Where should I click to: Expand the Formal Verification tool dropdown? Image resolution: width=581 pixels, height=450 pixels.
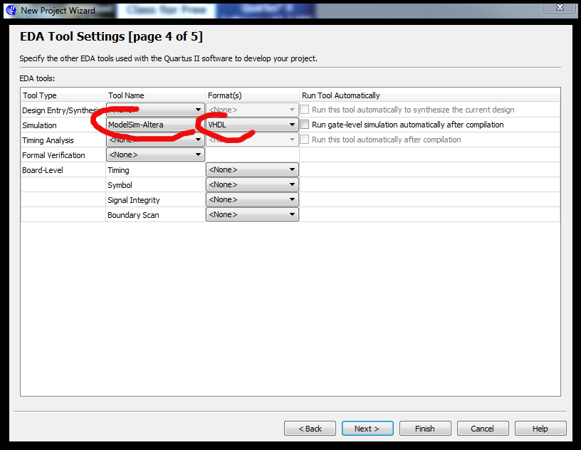coord(155,155)
